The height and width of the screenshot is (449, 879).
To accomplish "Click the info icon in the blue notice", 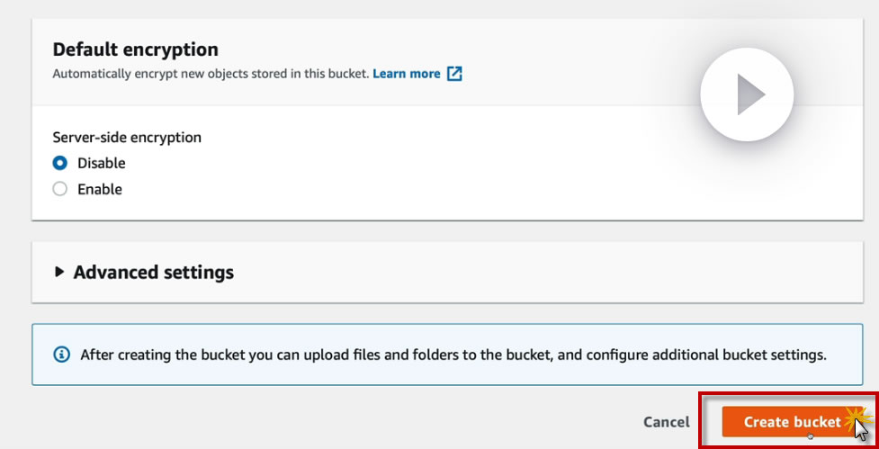I will click(x=62, y=355).
